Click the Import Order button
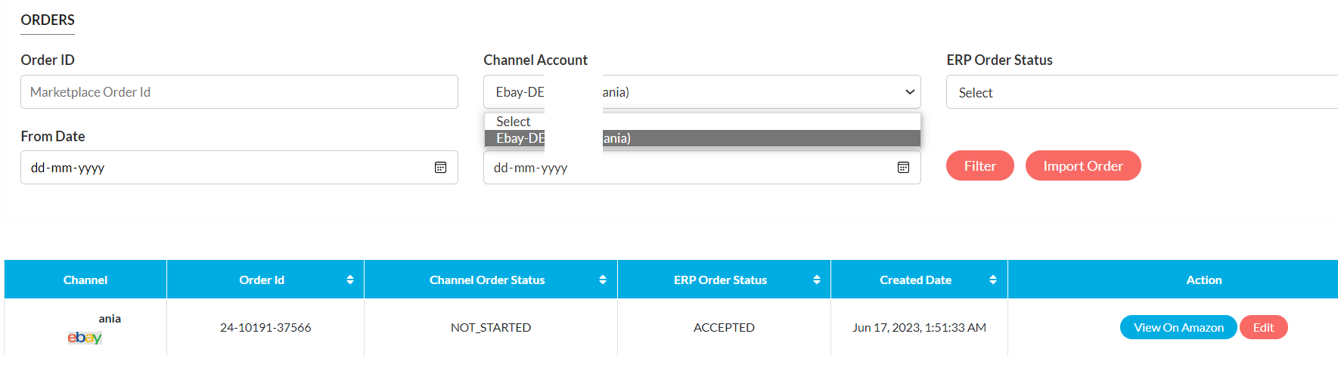This screenshot has width=1338, height=377. click(1082, 165)
